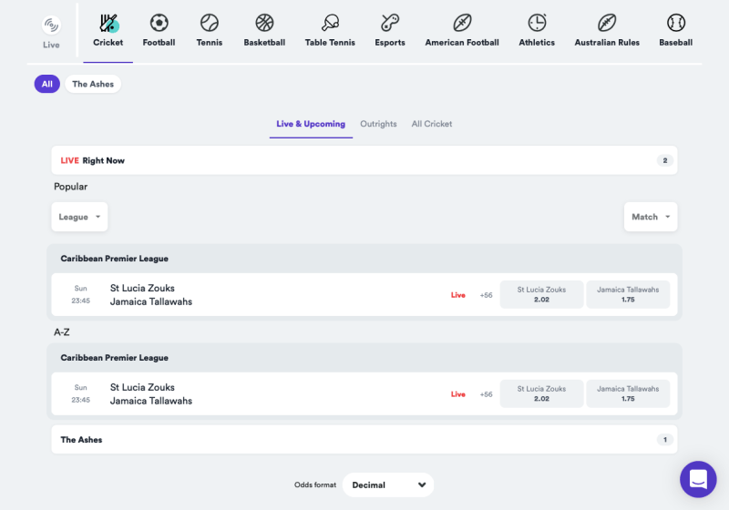Open the Match market dropdown
This screenshot has height=510, width=729.
point(650,217)
